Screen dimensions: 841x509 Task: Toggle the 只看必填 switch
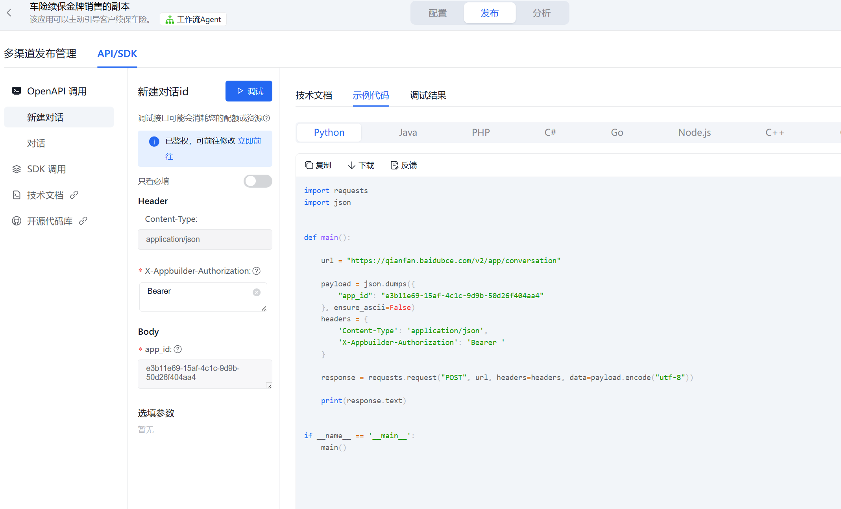point(258,181)
